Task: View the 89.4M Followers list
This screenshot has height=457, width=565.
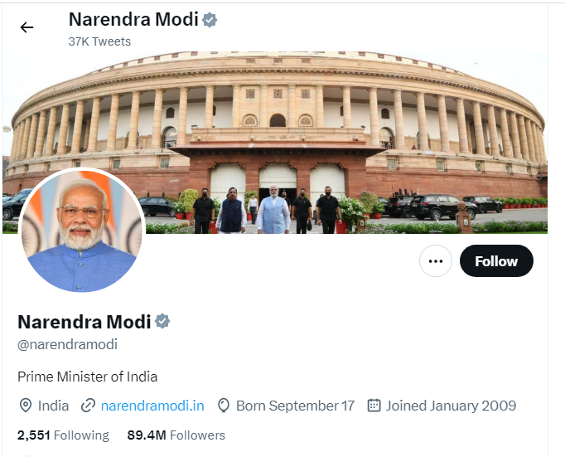Action: click(176, 435)
